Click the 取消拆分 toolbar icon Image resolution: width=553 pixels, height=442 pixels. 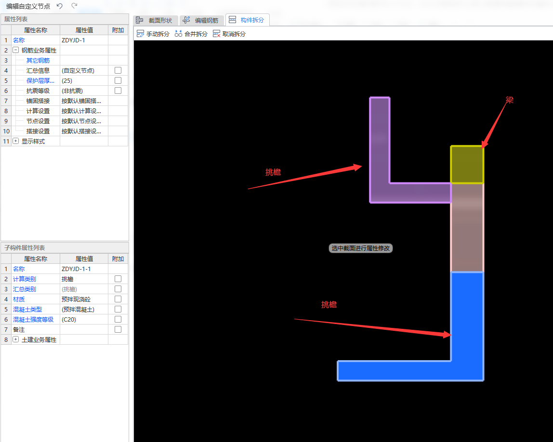tap(217, 34)
